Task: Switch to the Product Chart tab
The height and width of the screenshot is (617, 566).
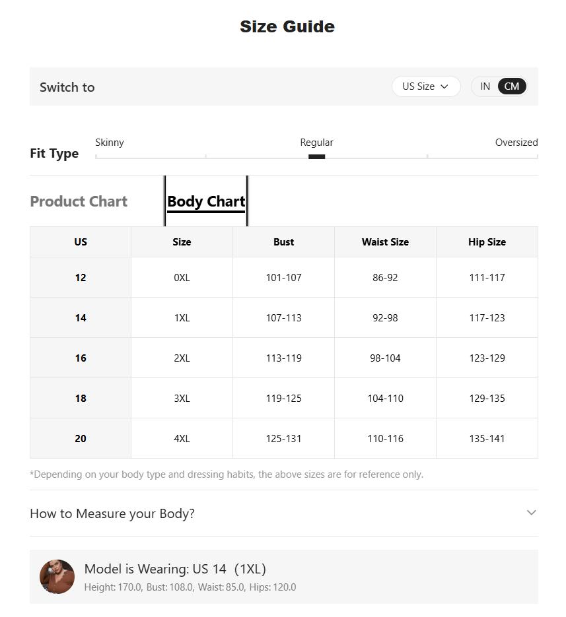Action: (79, 201)
